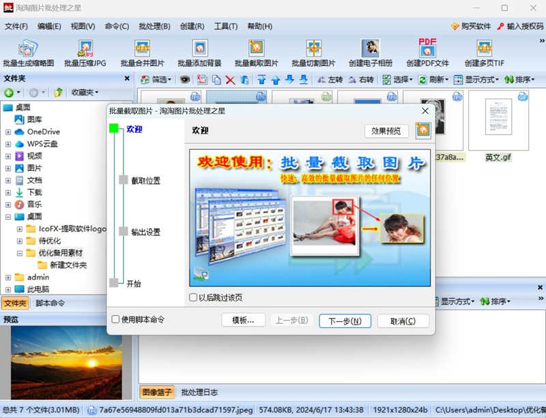Click the move-up arrow icon
This screenshot has width=546, height=418.
click(276, 80)
